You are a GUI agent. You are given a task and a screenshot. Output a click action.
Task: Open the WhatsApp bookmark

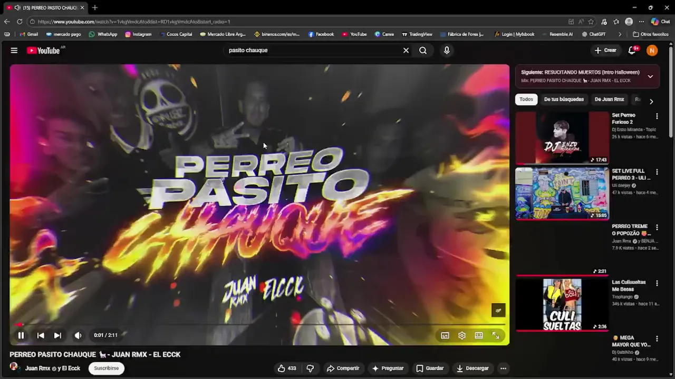(103, 34)
